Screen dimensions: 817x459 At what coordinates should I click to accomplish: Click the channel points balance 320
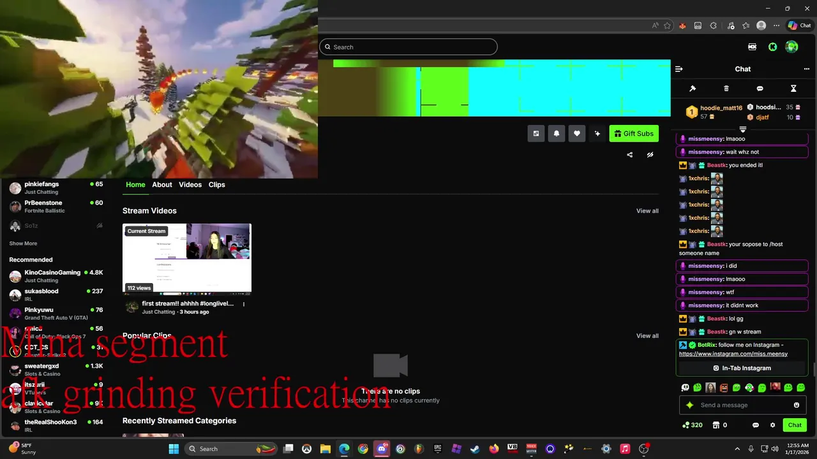pos(693,425)
